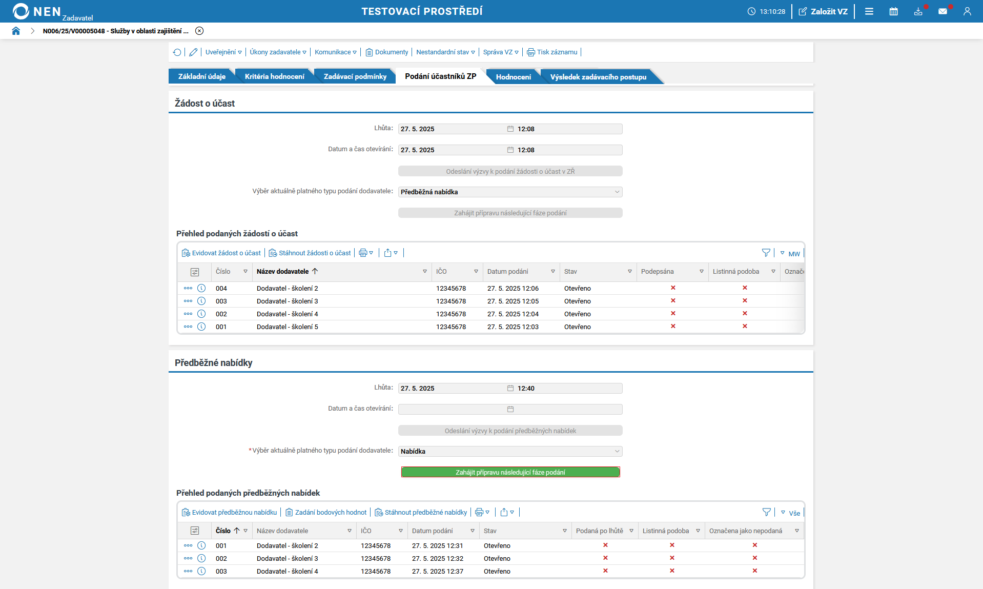
Task: Open the calendar icon in top bar
Action: [x=893, y=11]
